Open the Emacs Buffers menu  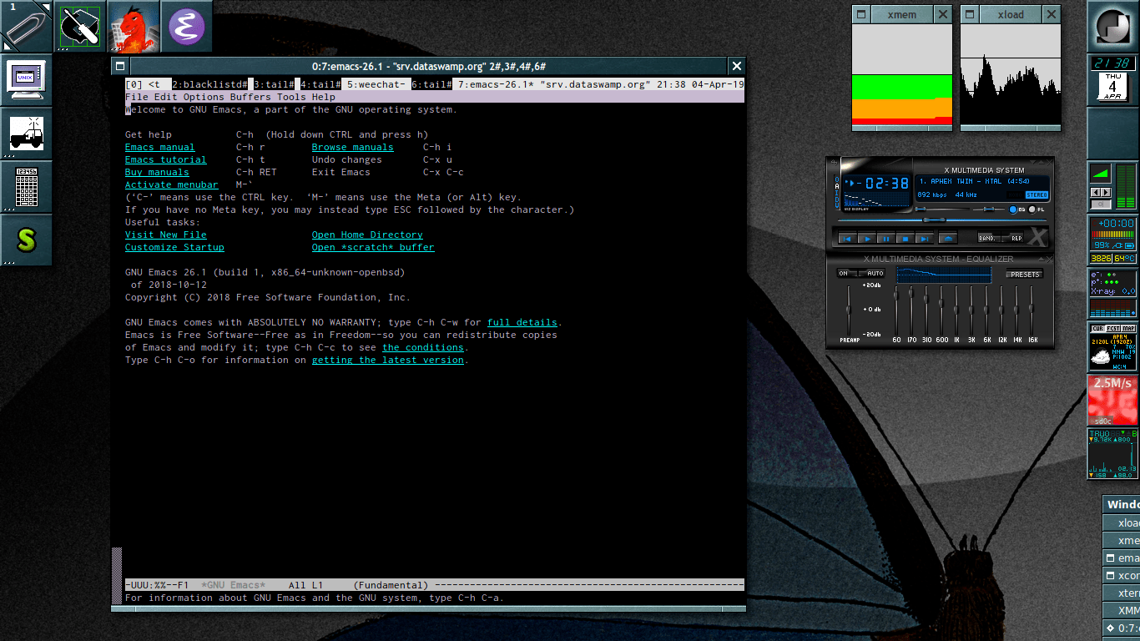[x=250, y=97]
